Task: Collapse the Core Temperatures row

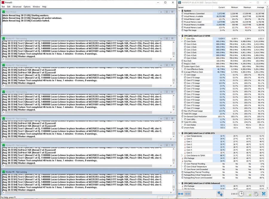Action: (182, 136)
